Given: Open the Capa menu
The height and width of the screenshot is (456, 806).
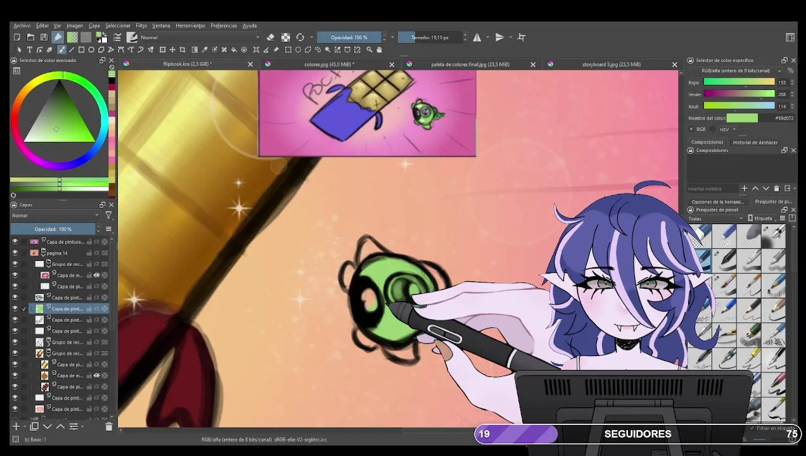Looking at the screenshot, I should coord(94,26).
